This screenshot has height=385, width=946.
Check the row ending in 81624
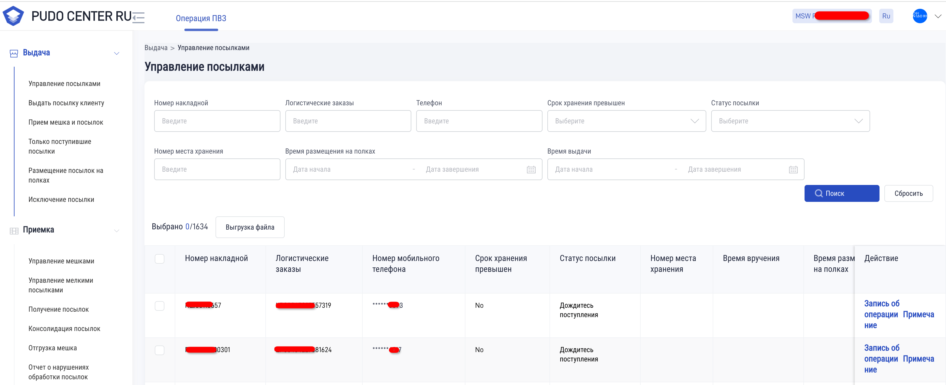(x=159, y=350)
